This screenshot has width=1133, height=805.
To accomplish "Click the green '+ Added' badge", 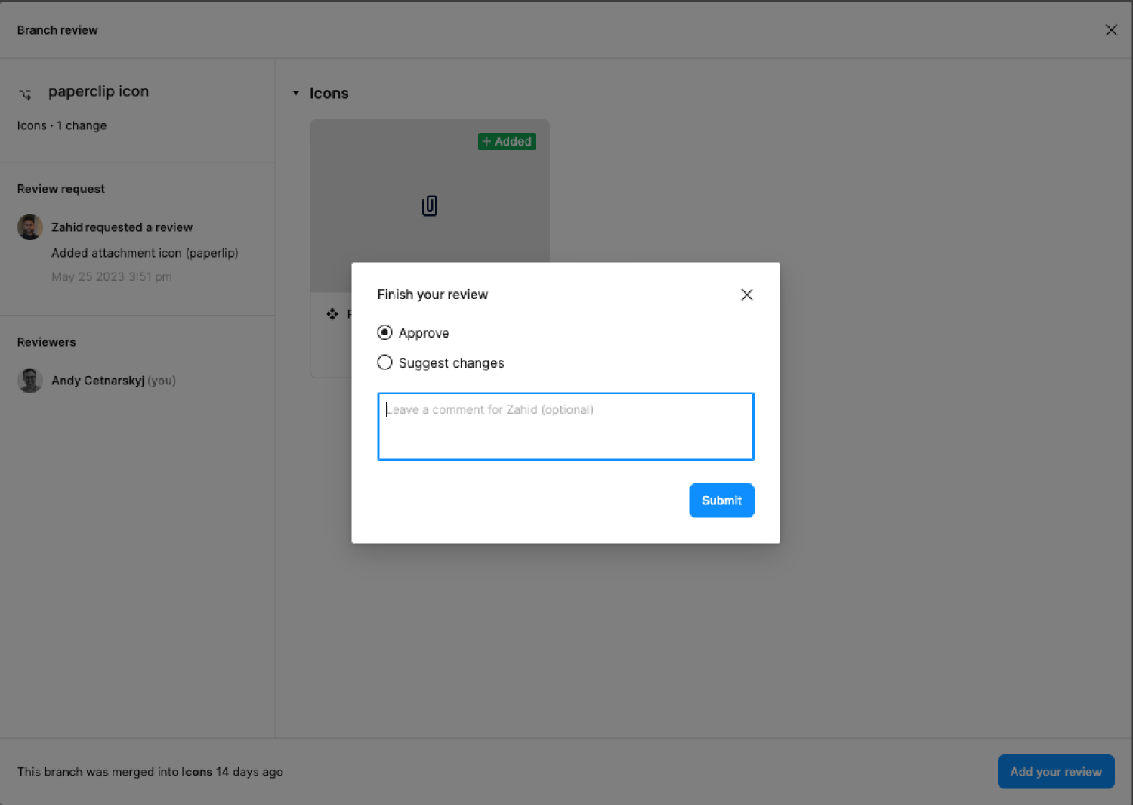I will [507, 141].
